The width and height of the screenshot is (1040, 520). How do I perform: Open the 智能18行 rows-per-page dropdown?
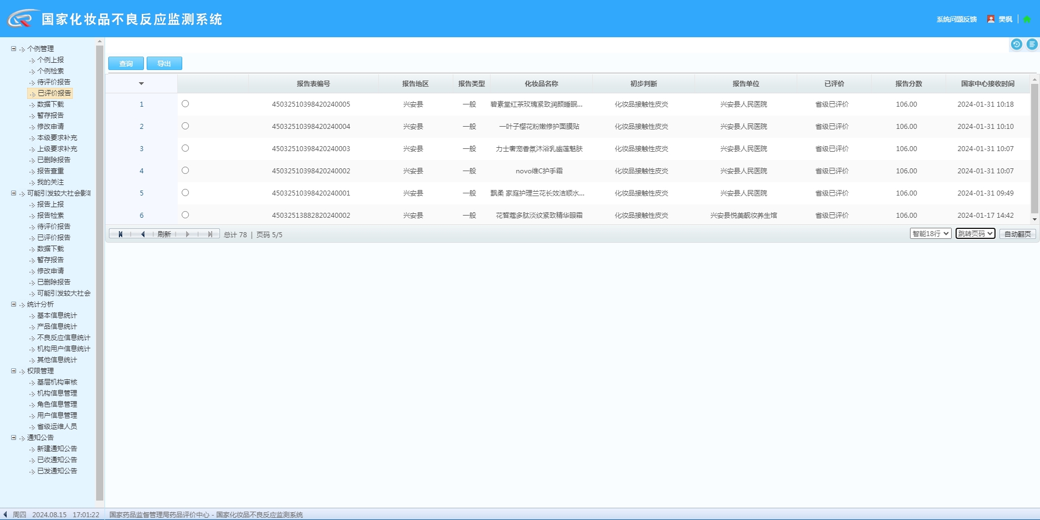[930, 234]
